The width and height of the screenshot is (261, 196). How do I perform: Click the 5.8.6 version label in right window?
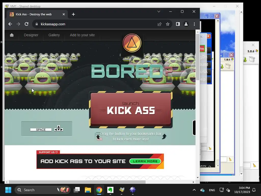click(251, 51)
